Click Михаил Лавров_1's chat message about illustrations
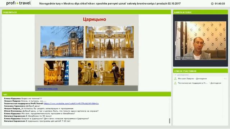 39,109
